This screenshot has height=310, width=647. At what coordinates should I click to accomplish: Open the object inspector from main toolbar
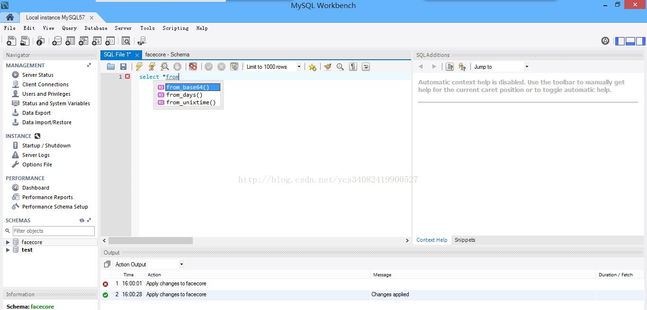tap(41, 41)
